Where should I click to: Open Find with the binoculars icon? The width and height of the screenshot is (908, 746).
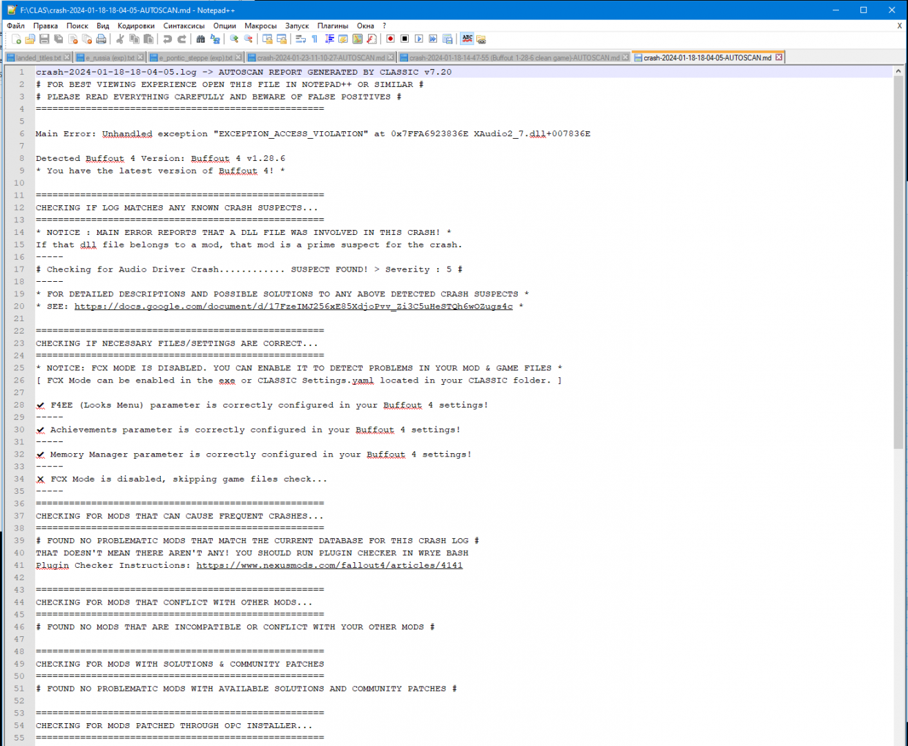201,39
